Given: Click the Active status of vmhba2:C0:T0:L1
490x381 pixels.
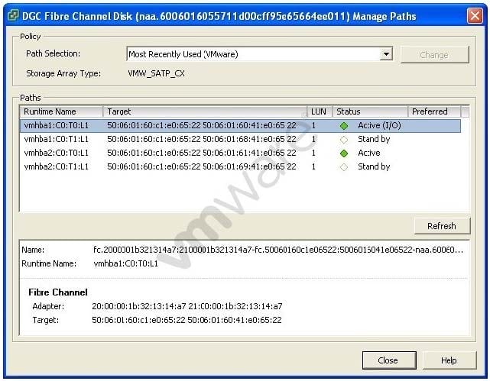Looking at the screenshot, I should click(x=369, y=153).
